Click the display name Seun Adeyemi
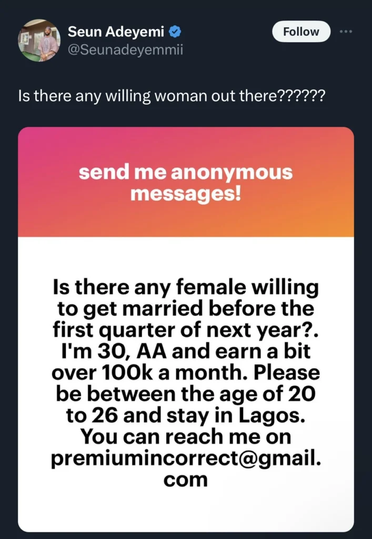This screenshot has height=539, width=372. pyautogui.click(x=116, y=32)
